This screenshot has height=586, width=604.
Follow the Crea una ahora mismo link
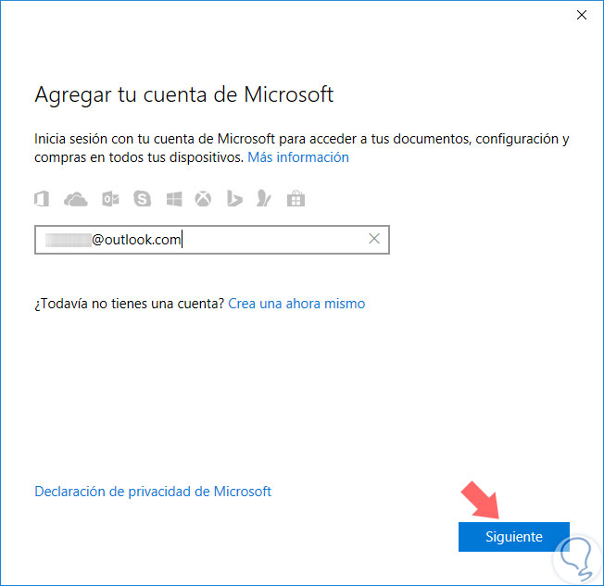point(296,304)
